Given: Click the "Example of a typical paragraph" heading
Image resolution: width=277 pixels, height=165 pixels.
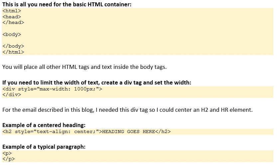Looking at the screenshot, I should click(x=44, y=147).
